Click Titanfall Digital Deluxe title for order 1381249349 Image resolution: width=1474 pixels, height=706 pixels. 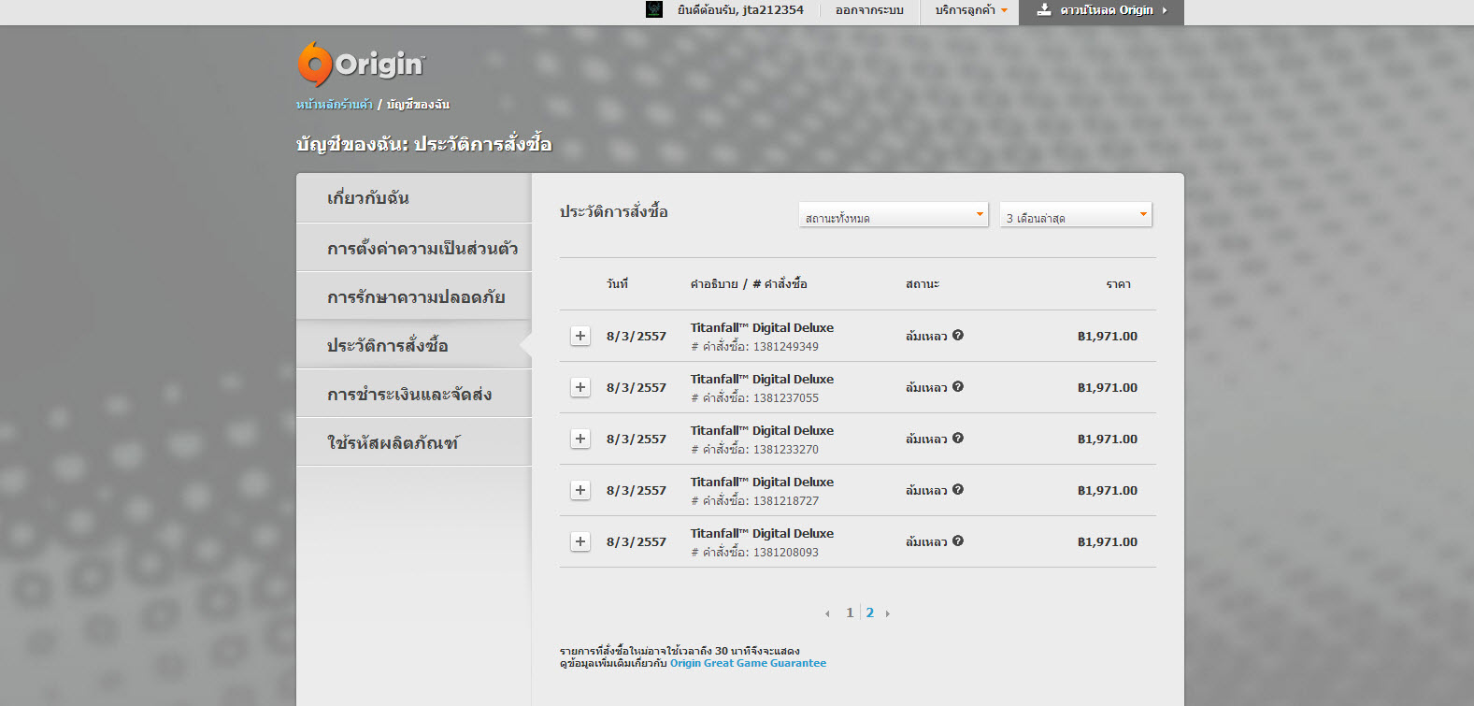762,327
